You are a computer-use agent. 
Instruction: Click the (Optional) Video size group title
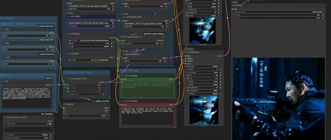(77, 73)
